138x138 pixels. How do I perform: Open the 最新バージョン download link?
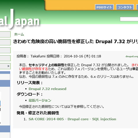(x=40, y=100)
